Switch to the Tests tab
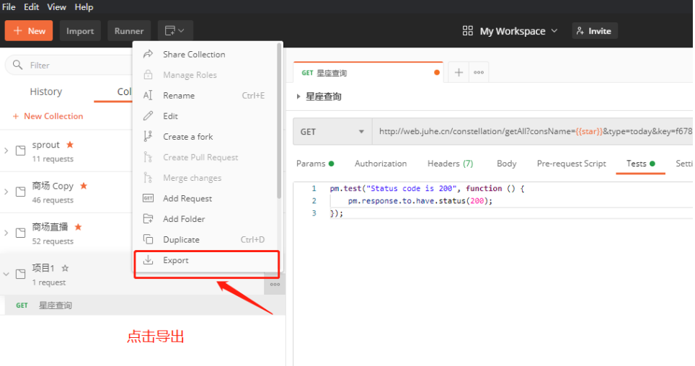This screenshot has height=366, width=695. (x=640, y=164)
